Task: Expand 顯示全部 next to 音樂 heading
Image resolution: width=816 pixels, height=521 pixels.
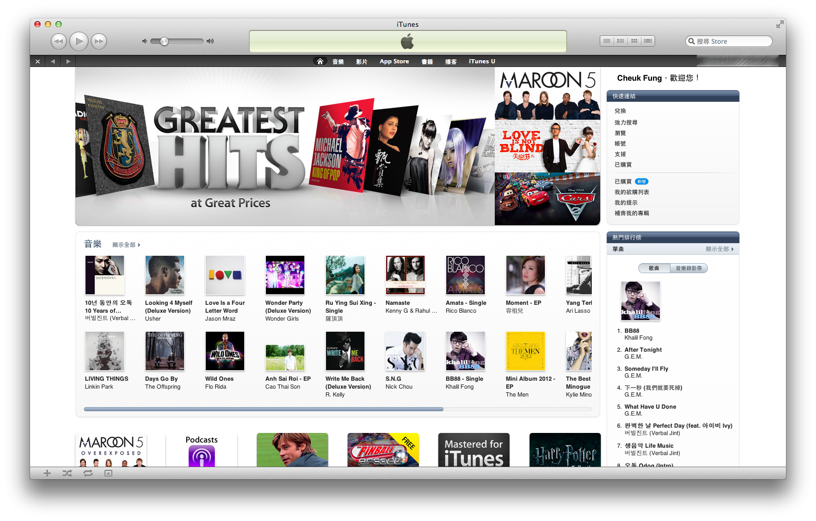Action: pos(126,245)
